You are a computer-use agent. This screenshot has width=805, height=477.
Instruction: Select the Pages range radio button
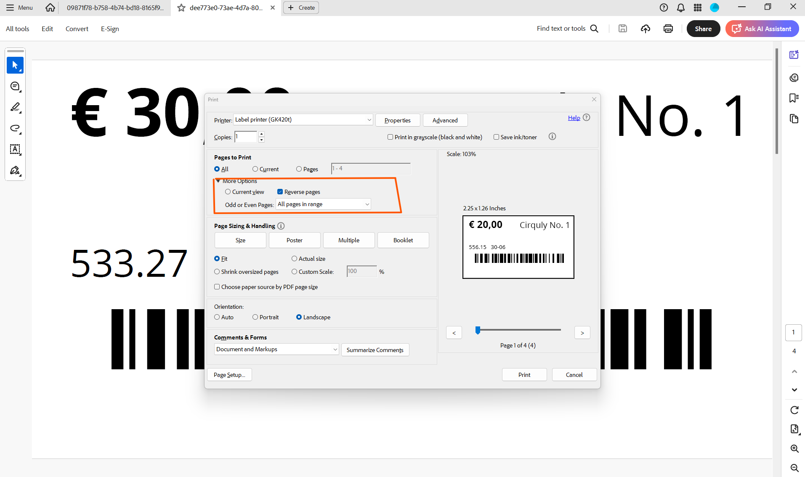pyautogui.click(x=299, y=169)
